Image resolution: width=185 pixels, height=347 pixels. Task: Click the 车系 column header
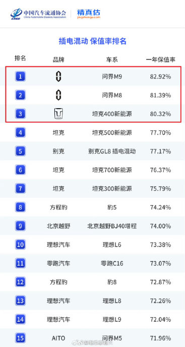pyautogui.click(x=112, y=59)
